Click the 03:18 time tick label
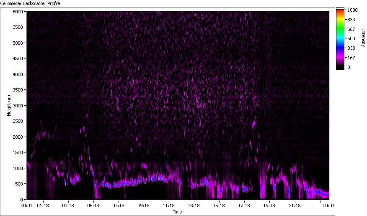Viewport: 367px width, 216px height. pos(68,206)
